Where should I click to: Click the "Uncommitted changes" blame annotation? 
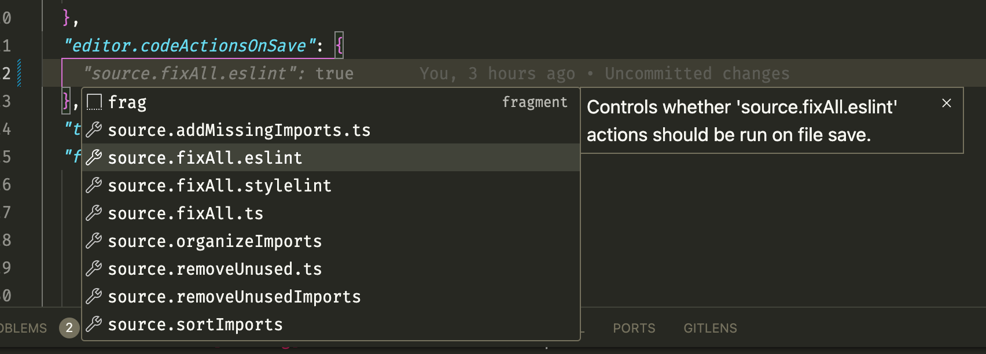697,73
